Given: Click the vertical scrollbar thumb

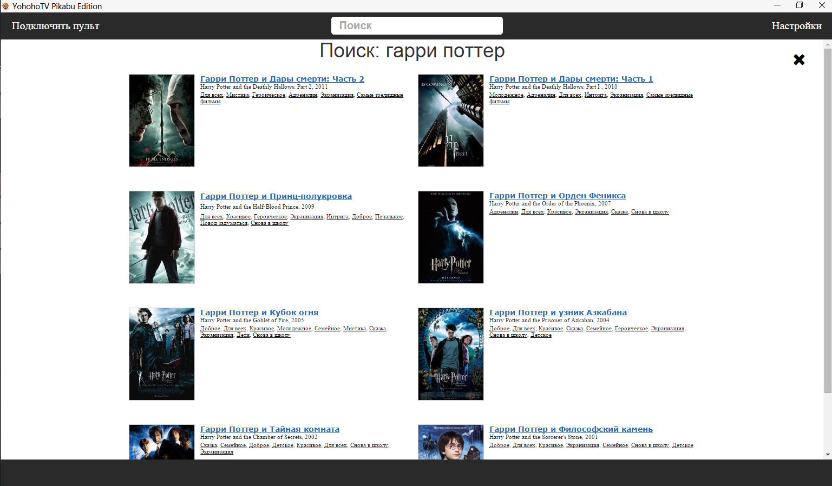Looking at the screenshot, I should [x=828, y=221].
